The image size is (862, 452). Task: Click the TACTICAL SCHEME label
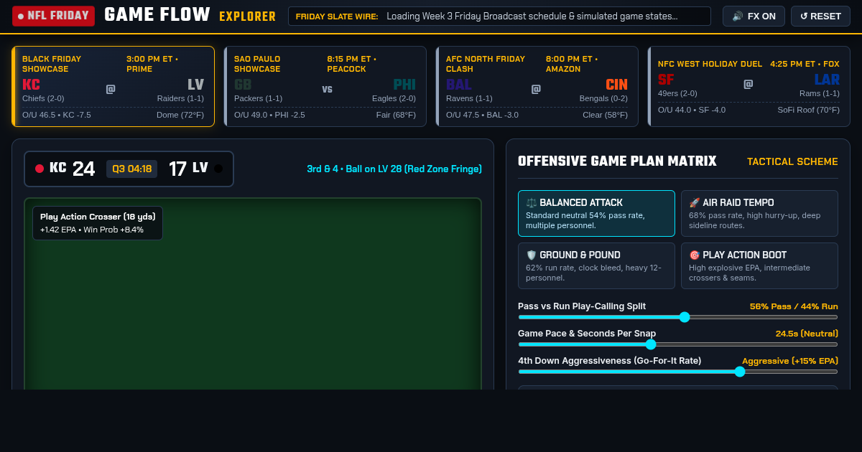point(792,161)
